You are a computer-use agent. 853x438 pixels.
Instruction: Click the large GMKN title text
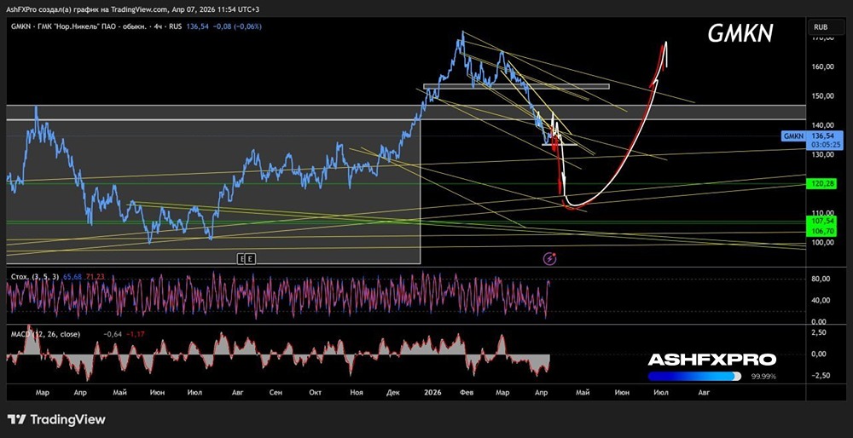point(740,34)
